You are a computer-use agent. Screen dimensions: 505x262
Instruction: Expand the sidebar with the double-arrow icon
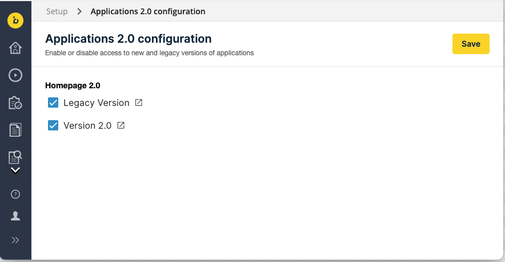point(15,240)
